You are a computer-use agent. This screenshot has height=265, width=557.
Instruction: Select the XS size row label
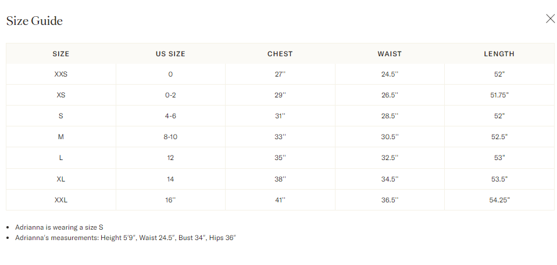pyautogui.click(x=61, y=95)
